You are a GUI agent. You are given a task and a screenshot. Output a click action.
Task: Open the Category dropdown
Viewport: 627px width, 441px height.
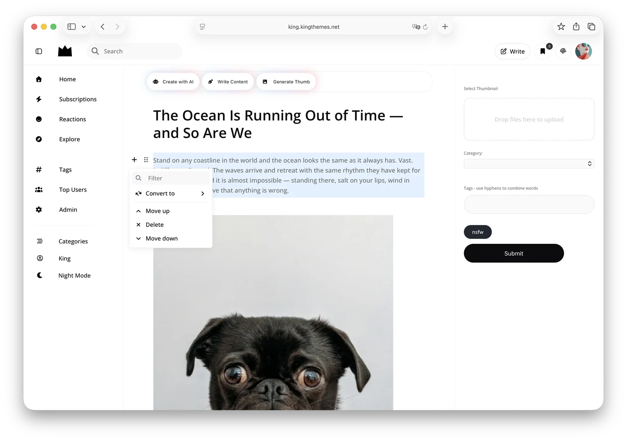pos(529,164)
